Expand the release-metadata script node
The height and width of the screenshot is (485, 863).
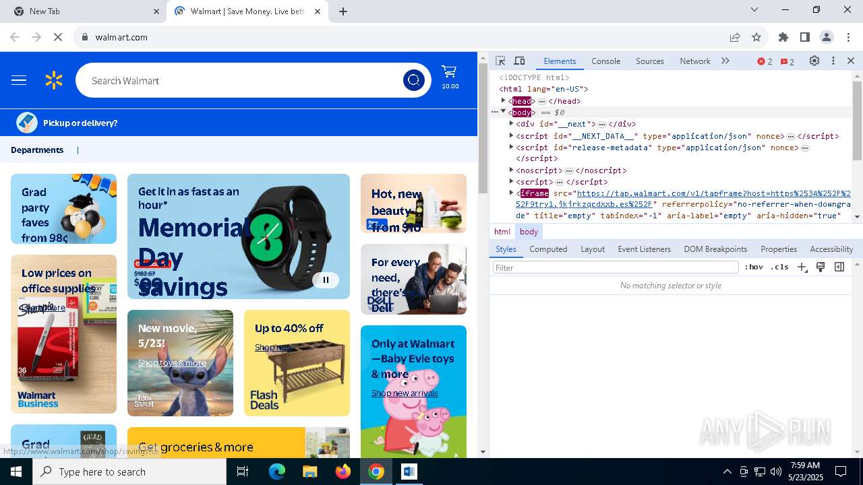coord(511,147)
